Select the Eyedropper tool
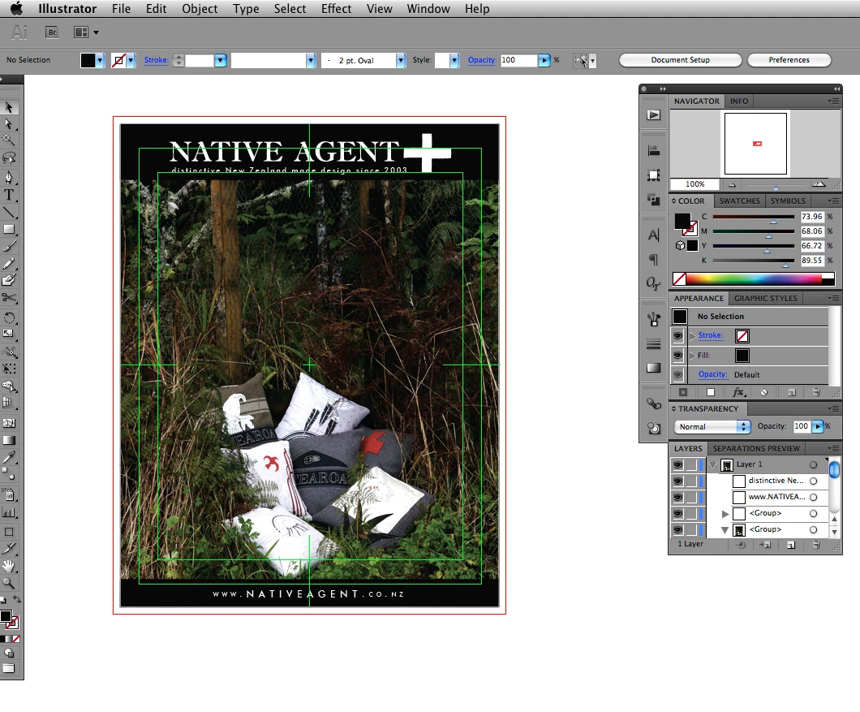Image resolution: width=860 pixels, height=712 pixels. point(9,457)
